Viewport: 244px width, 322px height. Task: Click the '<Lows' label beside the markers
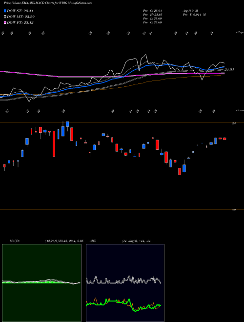tap(240, 110)
